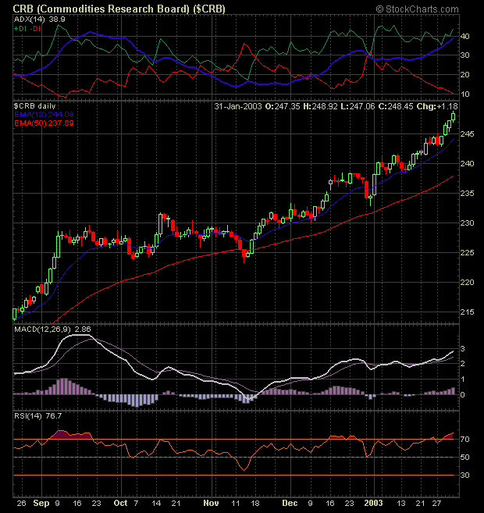
Task: Click the RSI axis level 50
Action: click(x=464, y=457)
